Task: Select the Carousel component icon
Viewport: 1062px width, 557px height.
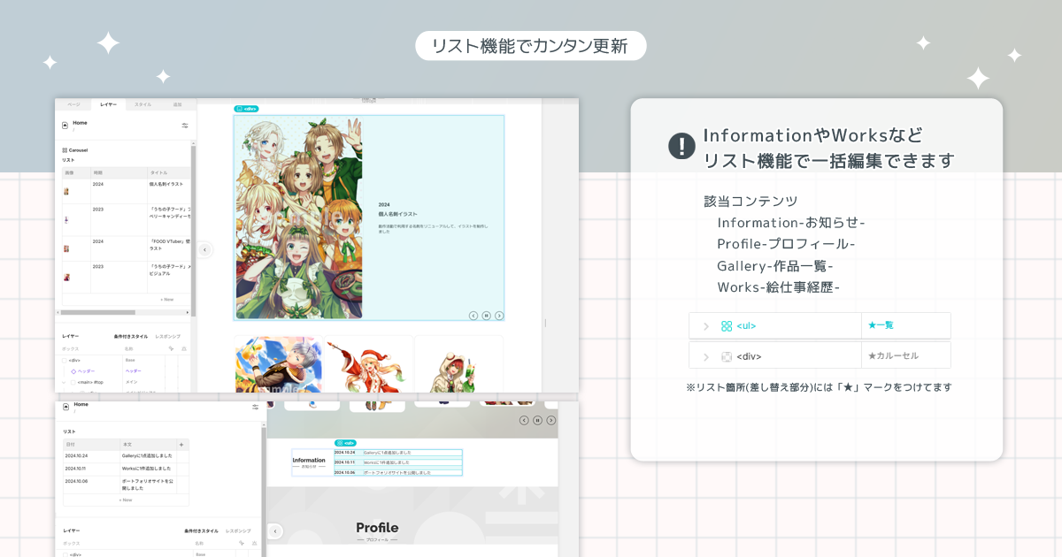Action: point(65,150)
